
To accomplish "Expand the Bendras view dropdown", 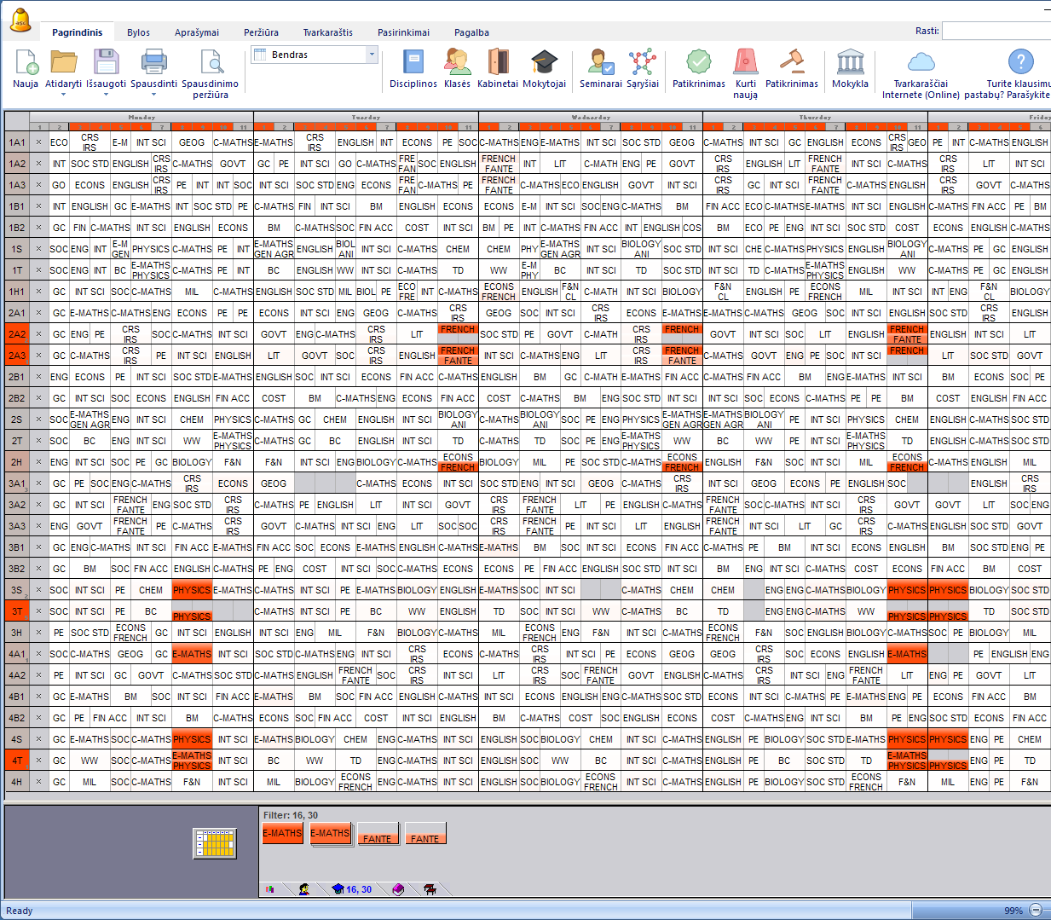I will point(372,55).
